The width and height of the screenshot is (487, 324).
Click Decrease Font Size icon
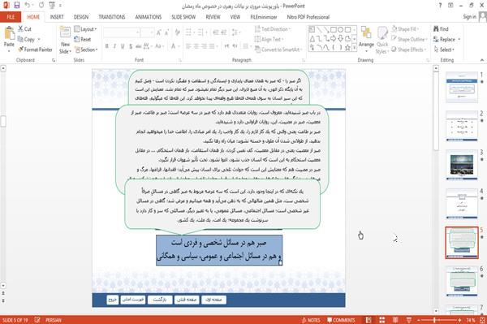(x=166, y=32)
